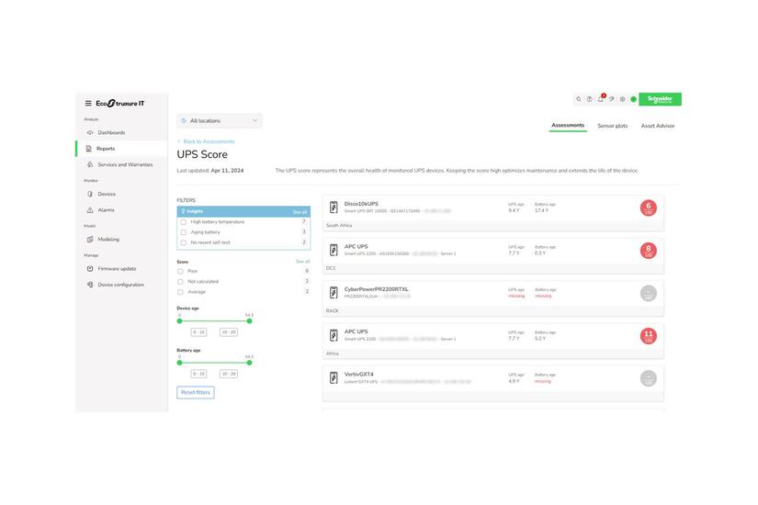Click the hamburger menu icon

88,104
